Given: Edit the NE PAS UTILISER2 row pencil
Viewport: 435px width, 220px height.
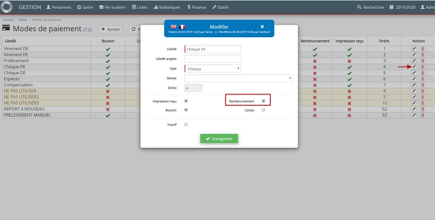Looking at the screenshot, I should [x=414, y=97].
